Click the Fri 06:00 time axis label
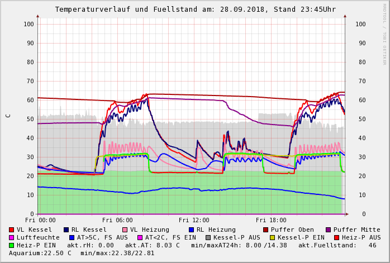The image size is (390, 263). (x=117, y=220)
